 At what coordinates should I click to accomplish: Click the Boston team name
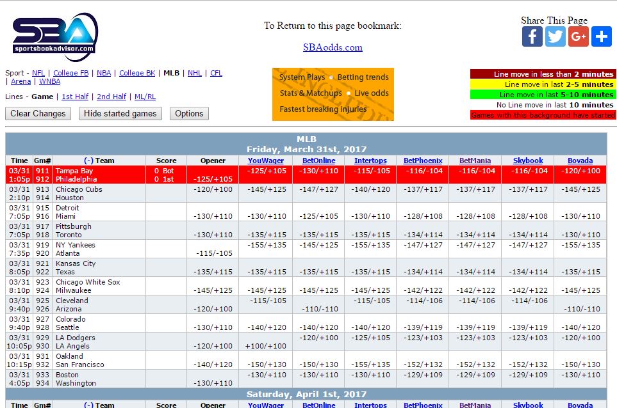67,375
